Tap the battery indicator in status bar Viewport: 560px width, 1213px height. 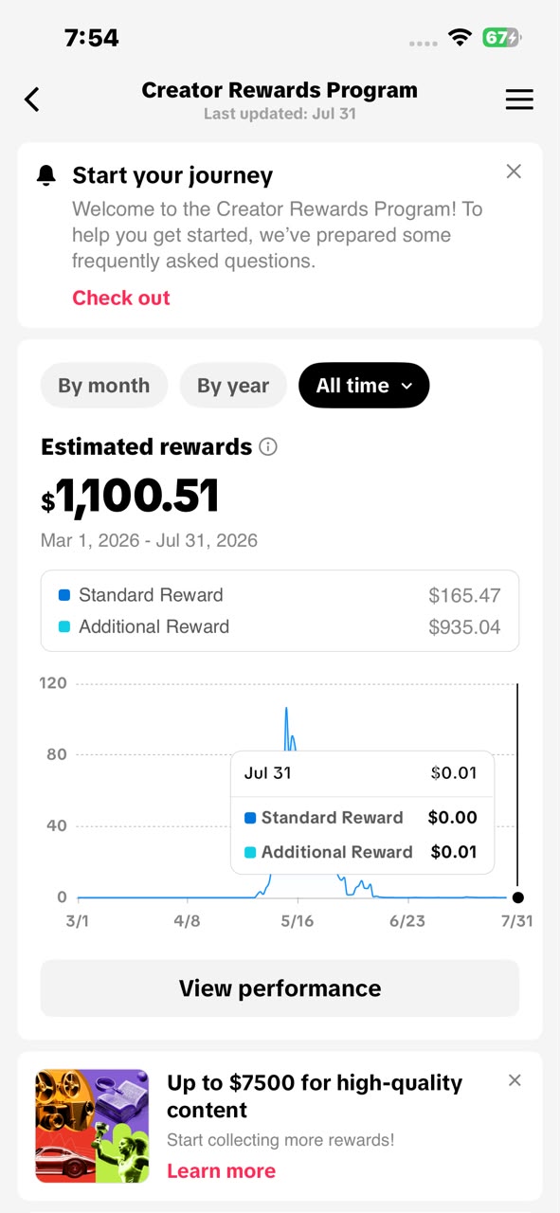(x=501, y=38)
